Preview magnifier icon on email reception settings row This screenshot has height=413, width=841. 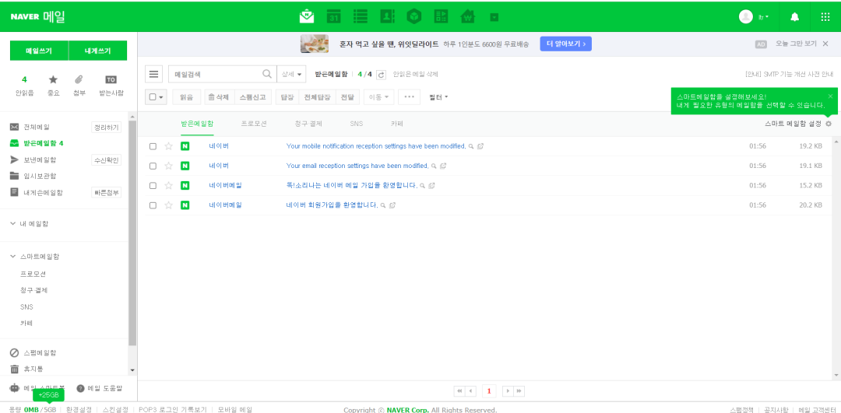[x=434, y=166]
